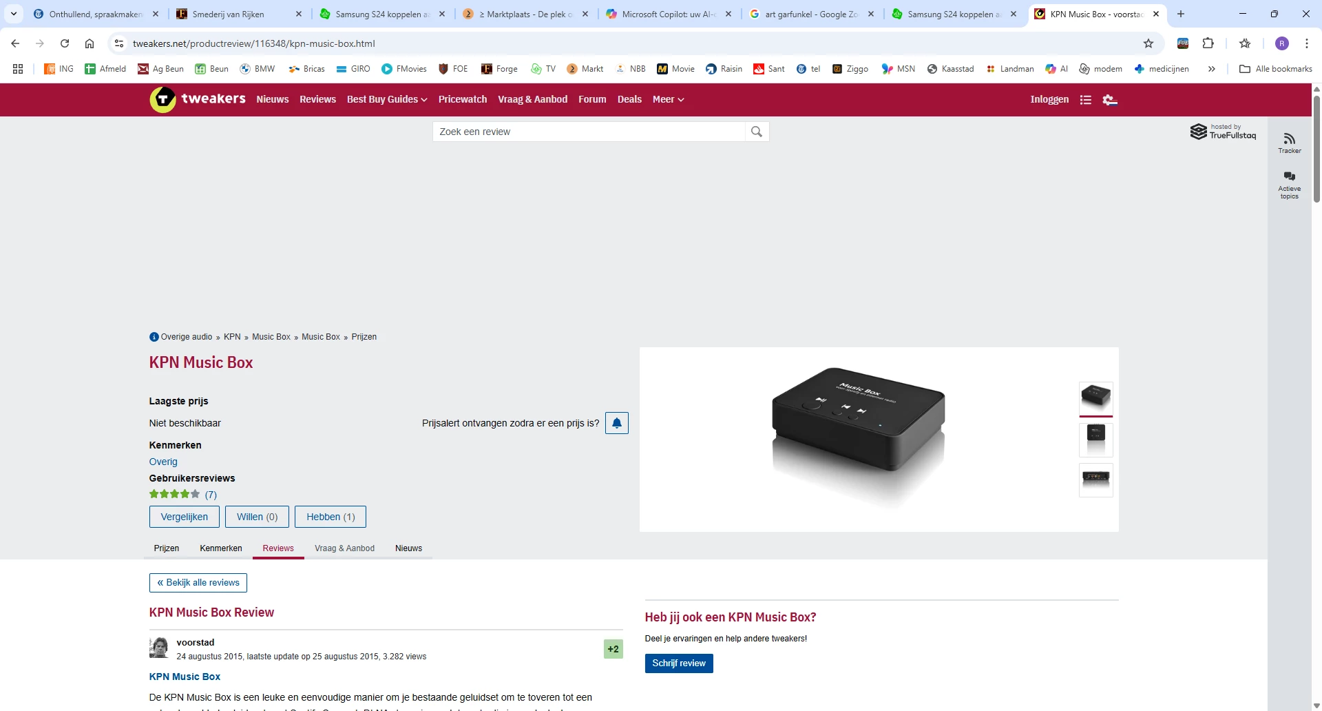Open the Alle bookmarks folder

(x=1276, y=69)
